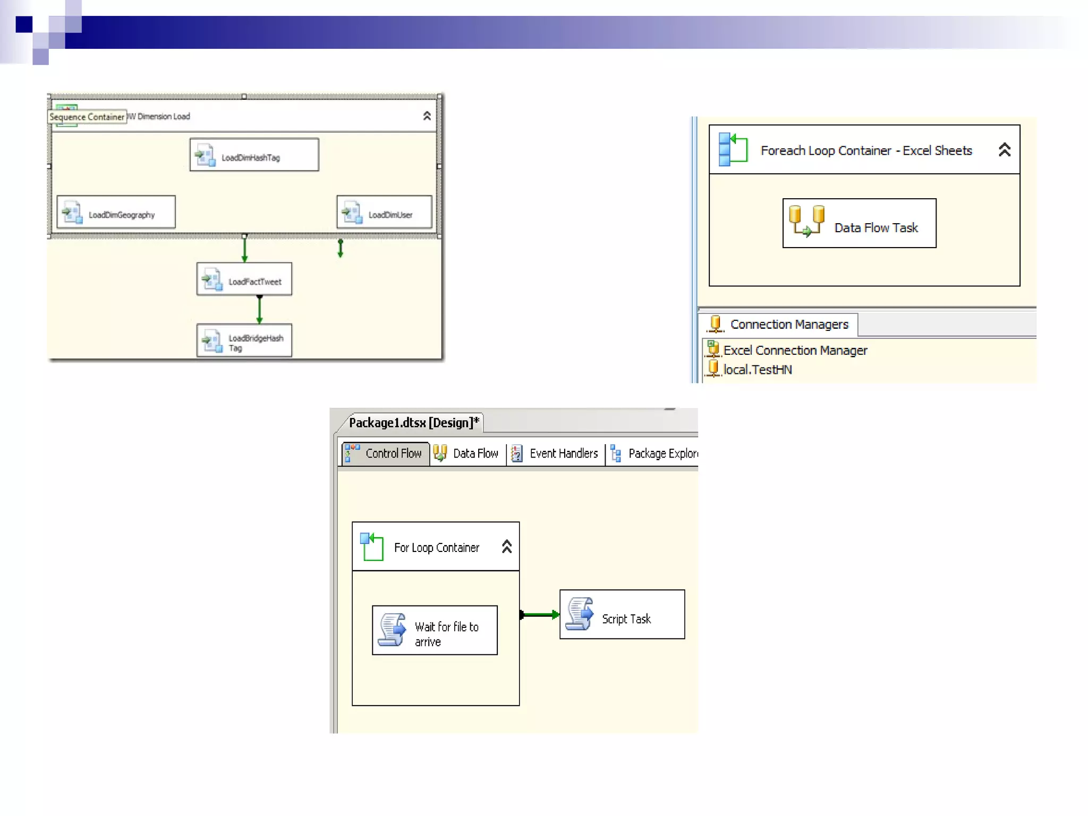The height and width of the screenshot is (816, 1088).
Task: Click the Package1.dtsx [Design] document tab
Action: [413, 423]
